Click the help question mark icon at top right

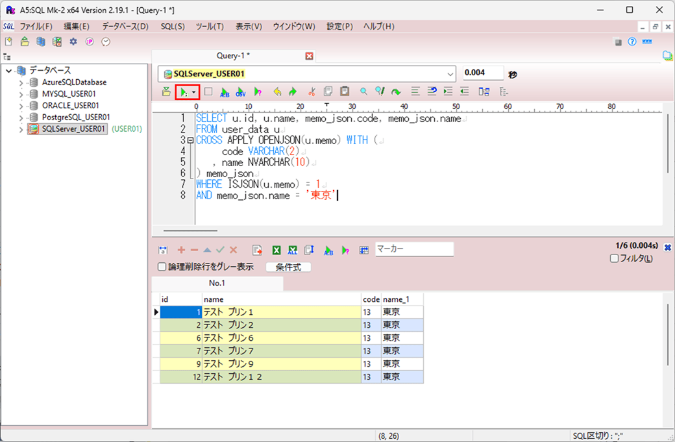pyautogui.click(x=632, y=42)
